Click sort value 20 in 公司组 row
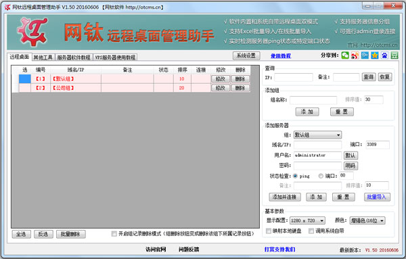This screenshot has width=406, height=259. tap(182, 88)
